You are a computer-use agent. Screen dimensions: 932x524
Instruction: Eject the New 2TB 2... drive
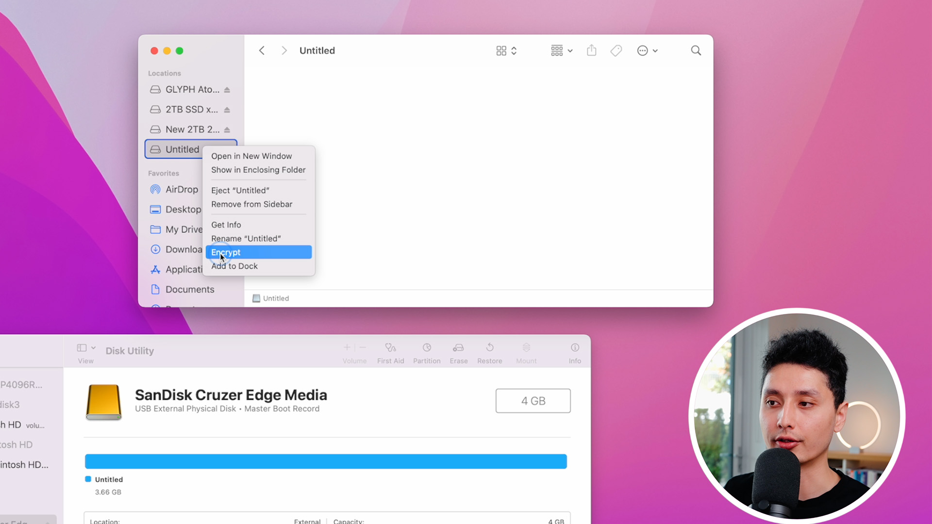(x=227, y=130)
